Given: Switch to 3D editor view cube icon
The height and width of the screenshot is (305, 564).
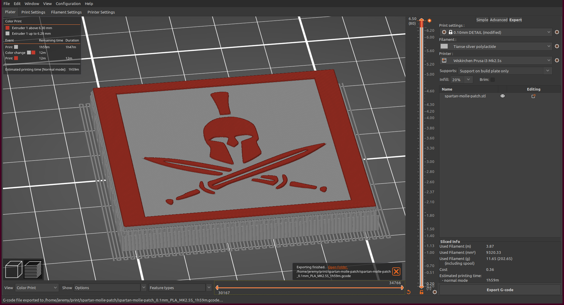Looking at the screenshot, I should (14, 269).
